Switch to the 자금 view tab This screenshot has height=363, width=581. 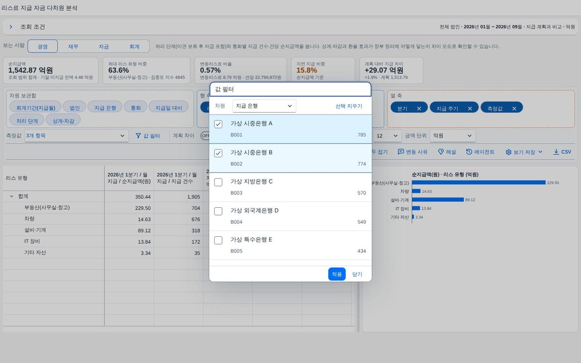(104, 46)
